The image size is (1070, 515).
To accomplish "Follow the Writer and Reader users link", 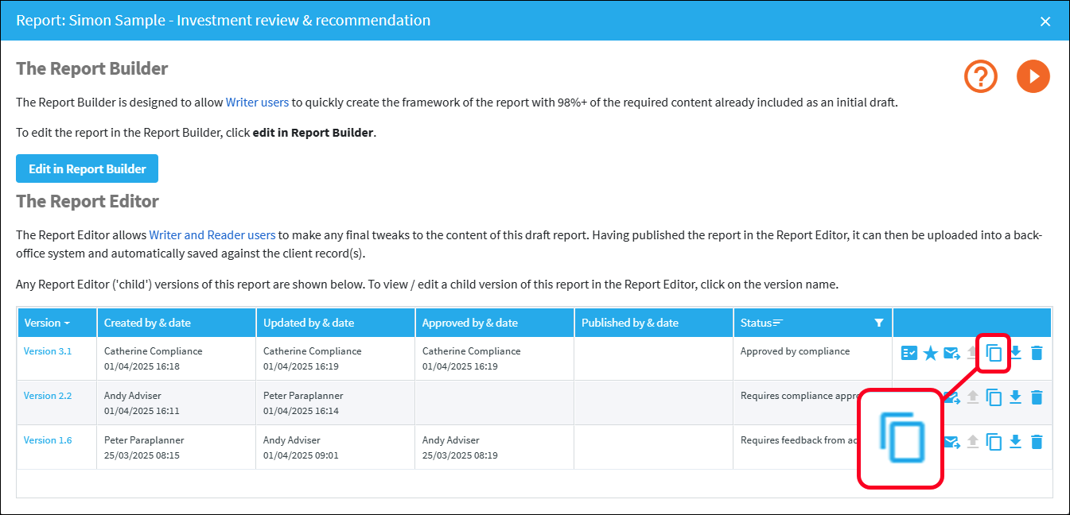I will click(x=212, y=234).
